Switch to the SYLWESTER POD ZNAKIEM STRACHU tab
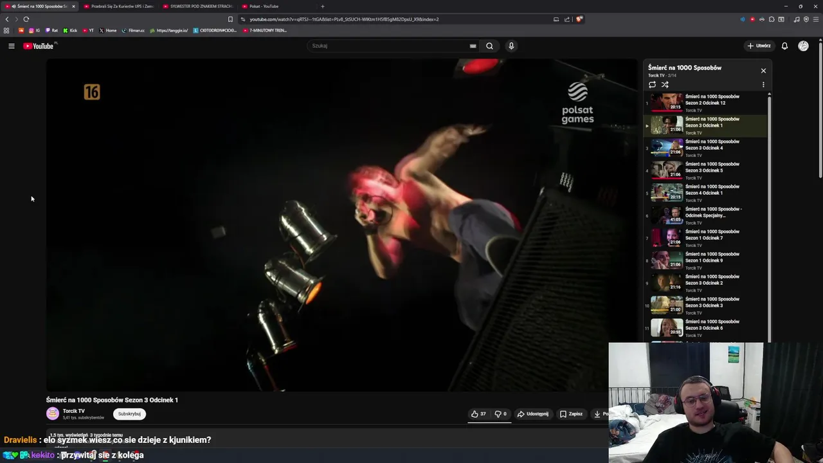 (x=197, y=6)
